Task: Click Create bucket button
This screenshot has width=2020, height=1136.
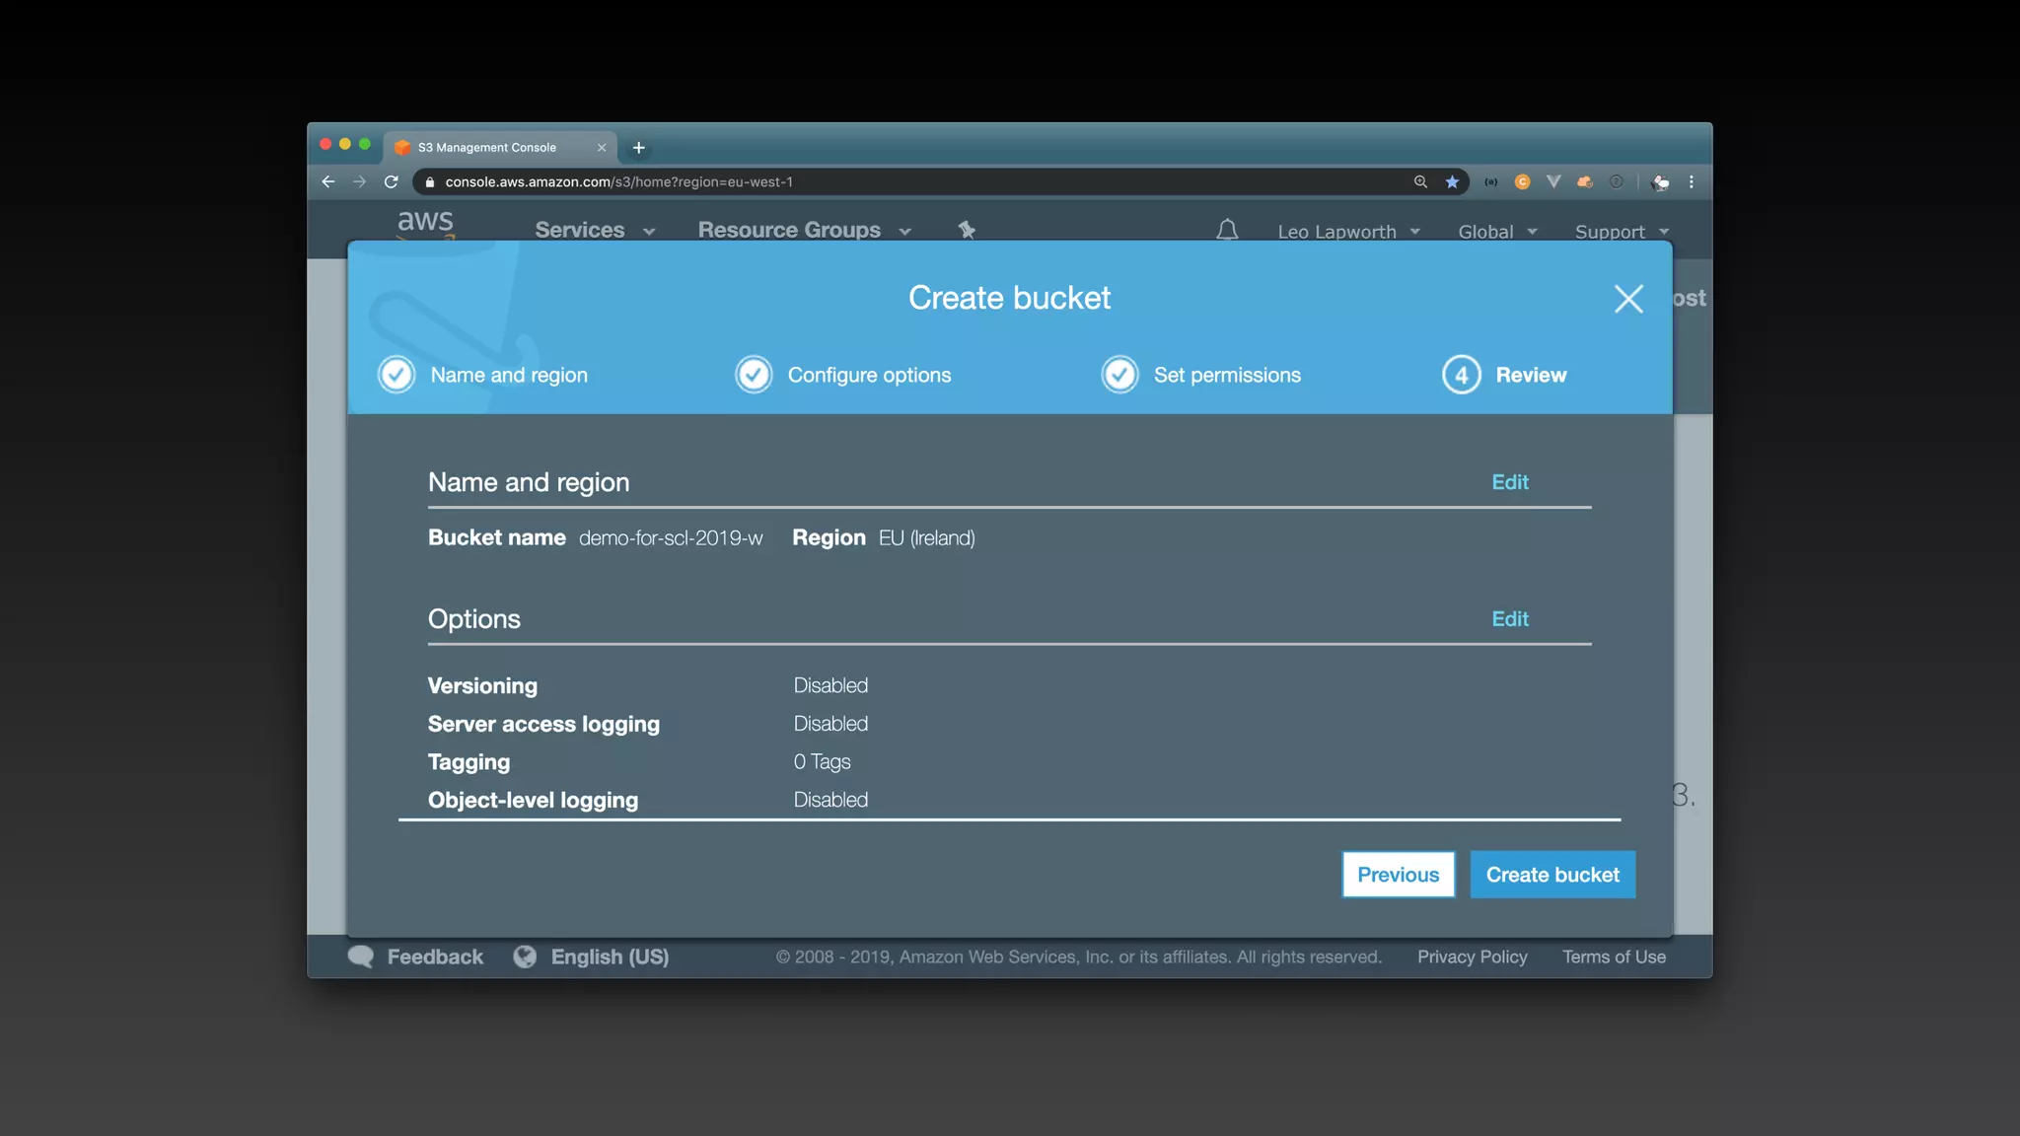Action: [x=1552, y=875]
